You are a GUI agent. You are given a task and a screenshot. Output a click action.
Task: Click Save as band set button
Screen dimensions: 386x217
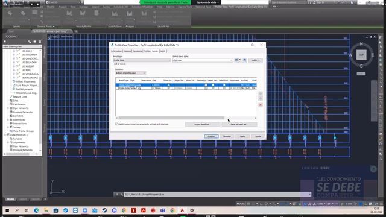239,124
